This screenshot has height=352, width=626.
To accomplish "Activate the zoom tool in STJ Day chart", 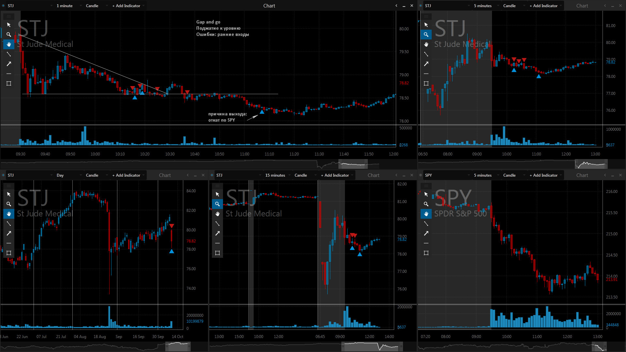I will 9,204.
